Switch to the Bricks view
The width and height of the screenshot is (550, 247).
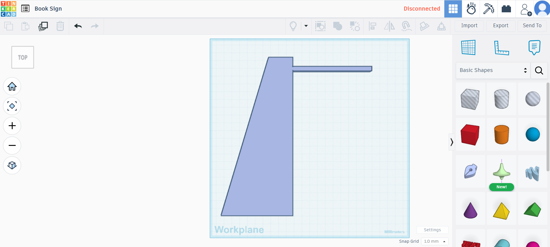[506, 9]
